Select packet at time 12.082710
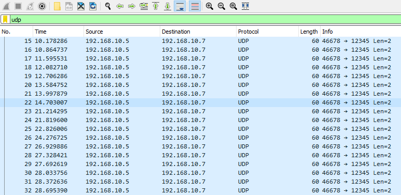Viewport: 401px width, 195px height. coord(200,67)
